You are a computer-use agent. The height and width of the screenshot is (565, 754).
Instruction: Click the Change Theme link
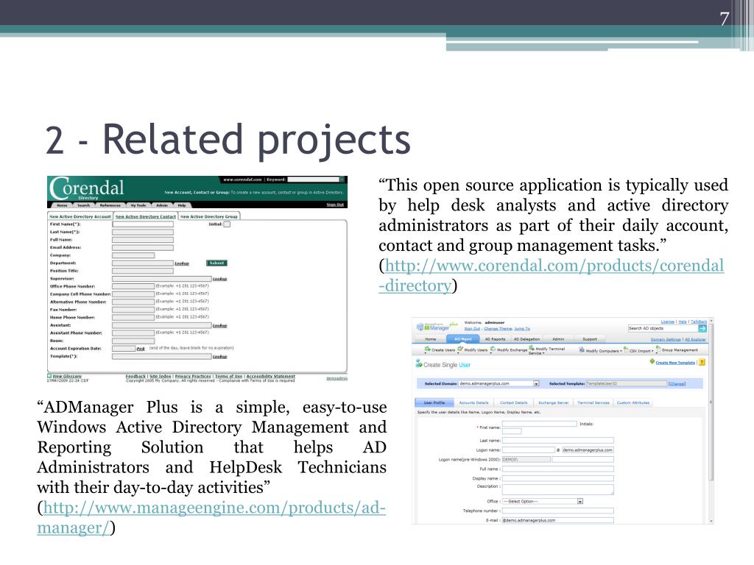pyautogui.click(x=498, y=329)
